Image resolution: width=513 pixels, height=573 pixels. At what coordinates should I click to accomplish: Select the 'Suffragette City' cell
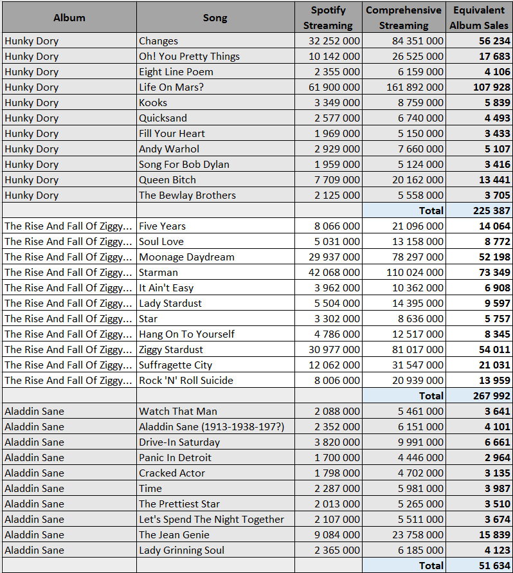pos(215,365)
